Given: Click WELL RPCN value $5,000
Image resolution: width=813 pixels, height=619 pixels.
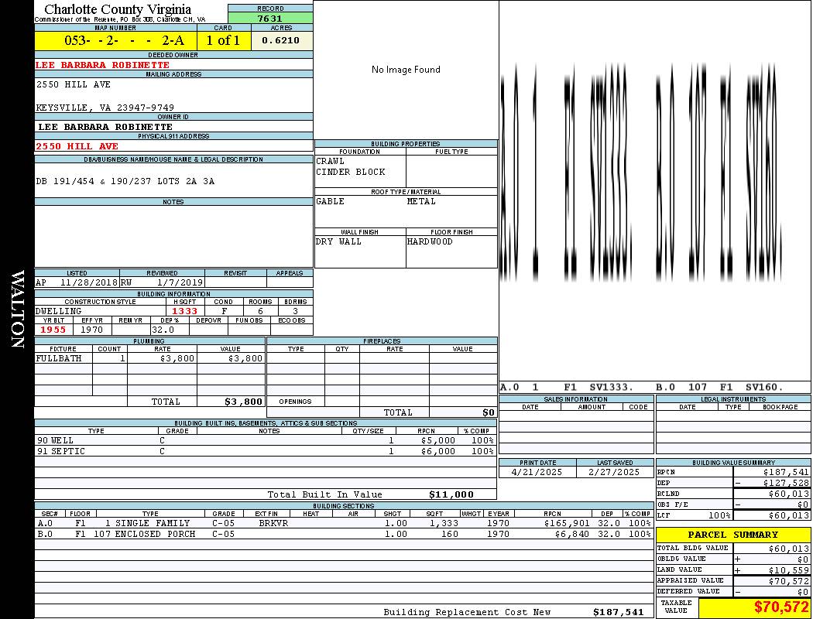Looking at the screenshot, I should 438,440.
